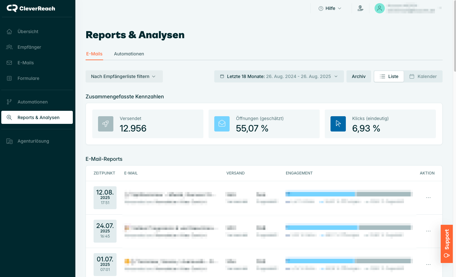Open Formulare from the sidebar
This screenshot has height=277, width=456.
(28, 78)
